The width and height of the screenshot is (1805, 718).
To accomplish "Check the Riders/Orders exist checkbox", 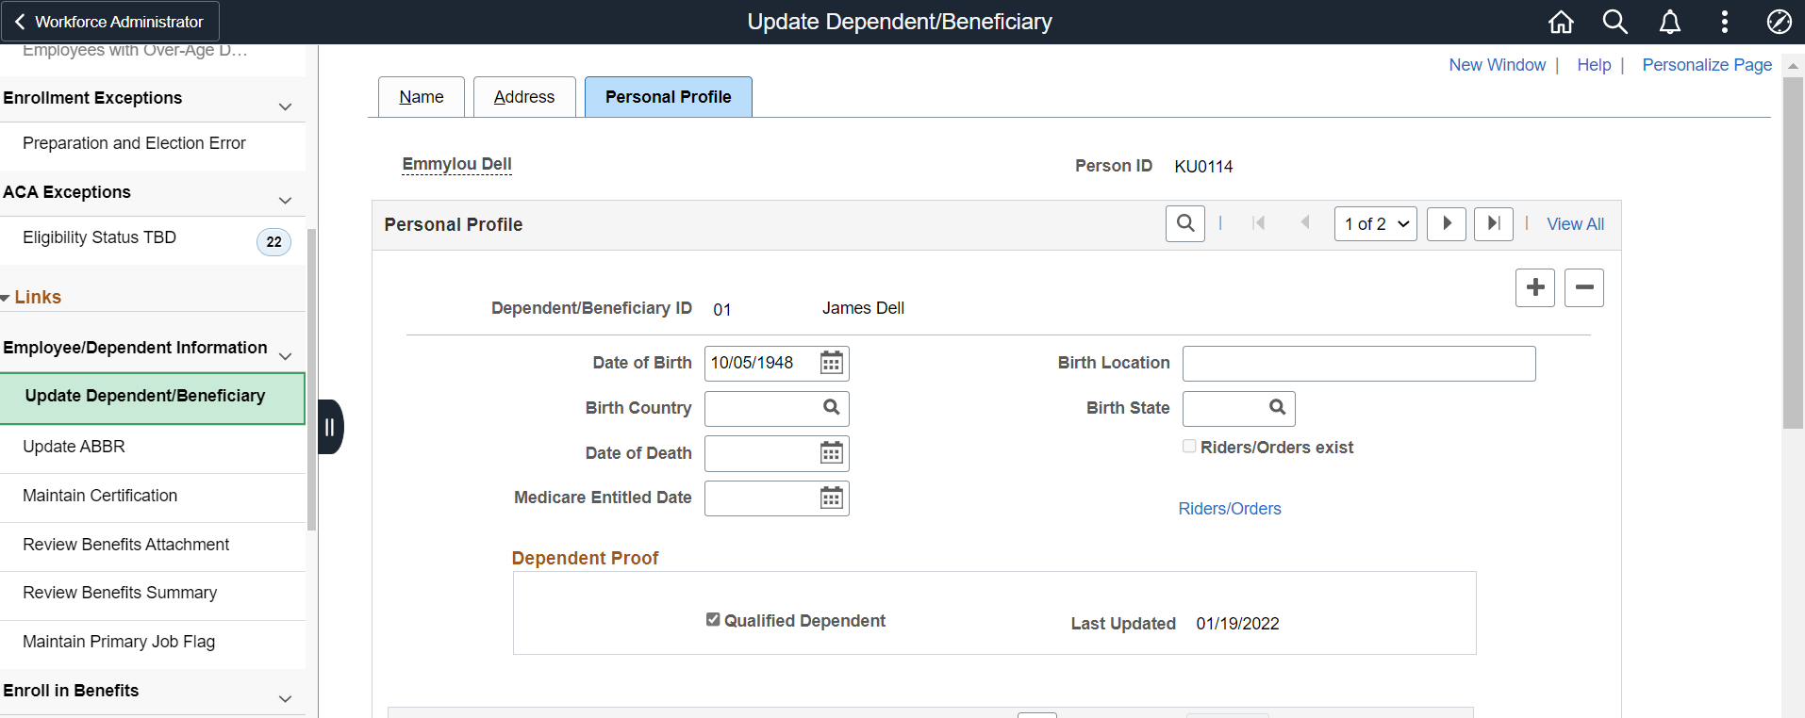I will [1189, 447].
